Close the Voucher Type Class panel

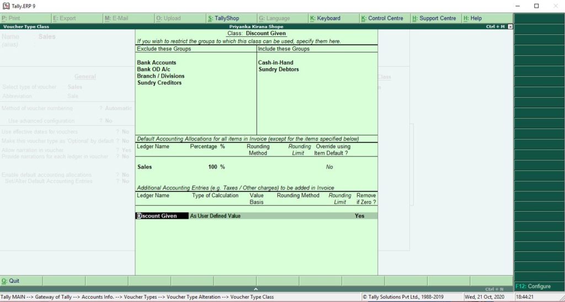click(510, 26)
